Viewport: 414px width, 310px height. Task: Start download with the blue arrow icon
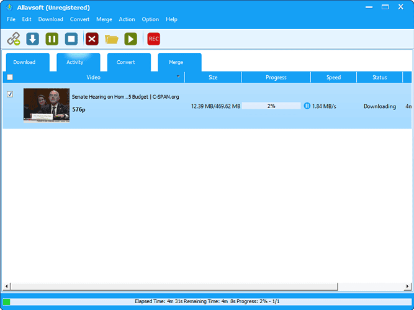(32, 39)
